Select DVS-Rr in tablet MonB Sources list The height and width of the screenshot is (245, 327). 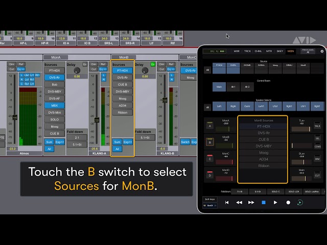(263, 133)
